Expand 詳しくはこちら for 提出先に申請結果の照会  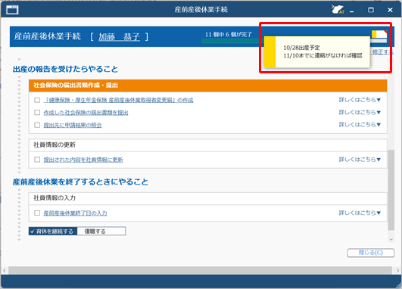coord(360,125)
